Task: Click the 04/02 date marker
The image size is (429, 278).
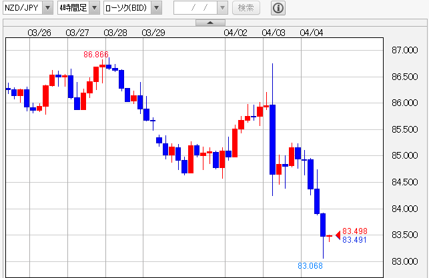Action: [x=236, y=32]
